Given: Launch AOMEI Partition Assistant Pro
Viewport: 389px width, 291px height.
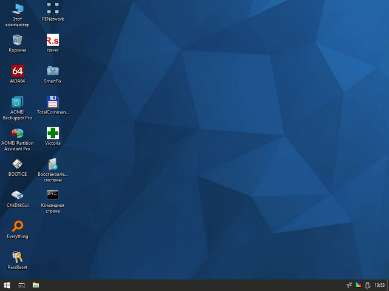Looking at the screenshot, I should click(18, 139).
